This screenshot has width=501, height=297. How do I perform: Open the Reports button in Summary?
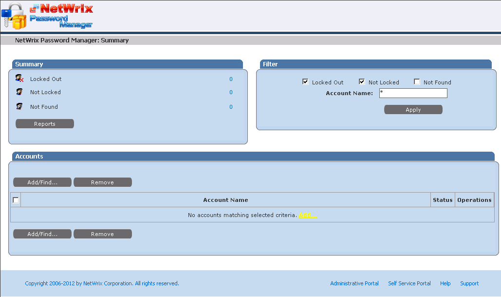coord(45,124)
